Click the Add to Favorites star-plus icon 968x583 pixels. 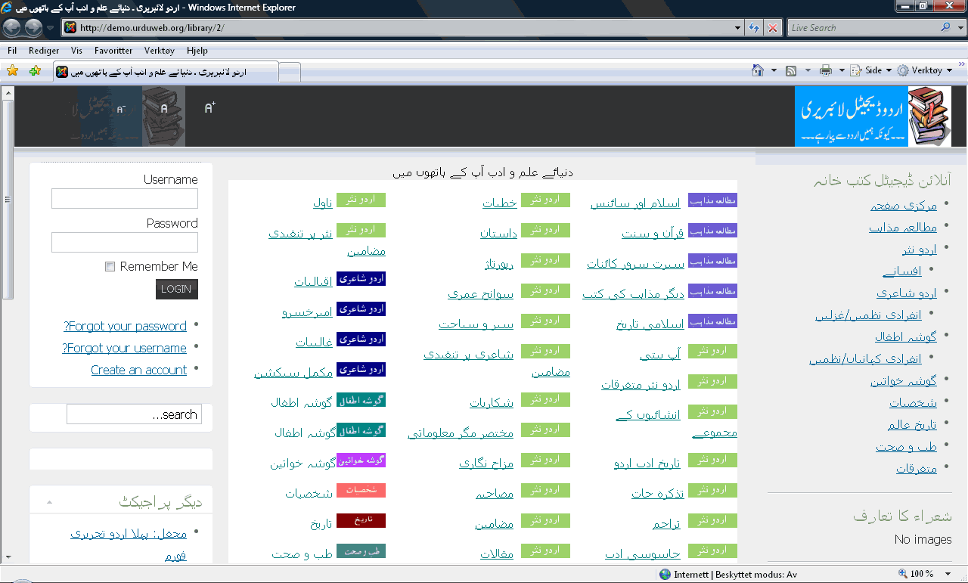pyautogui.click(x=35, y=70)
